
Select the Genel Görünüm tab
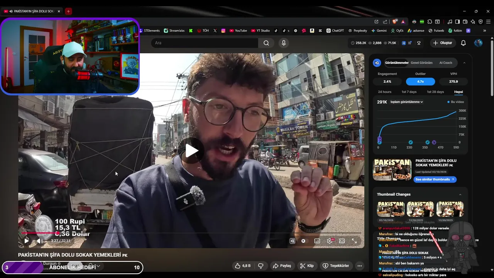(x=421, y=63)
